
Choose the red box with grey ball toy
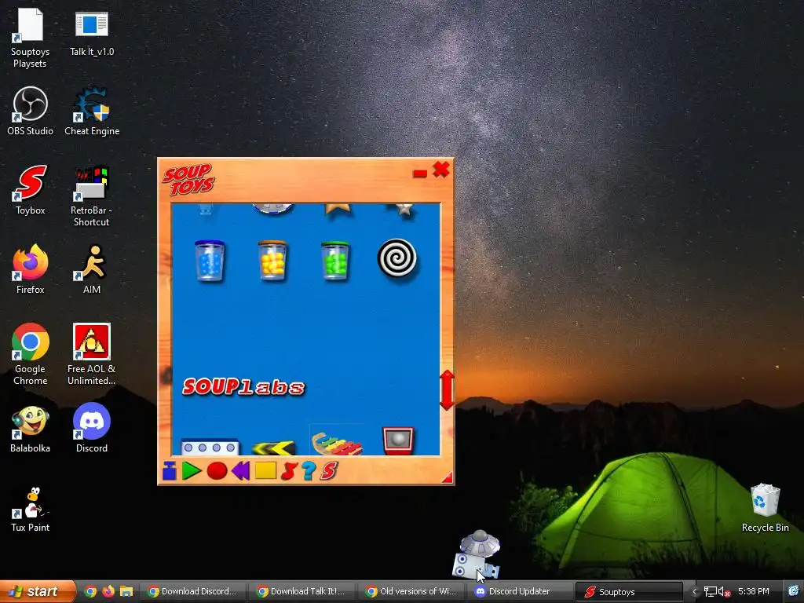(x=398, y=441)
